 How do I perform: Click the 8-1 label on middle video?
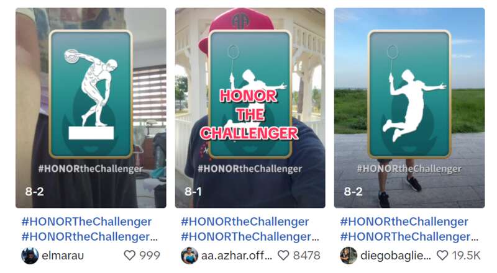[193, 191]
